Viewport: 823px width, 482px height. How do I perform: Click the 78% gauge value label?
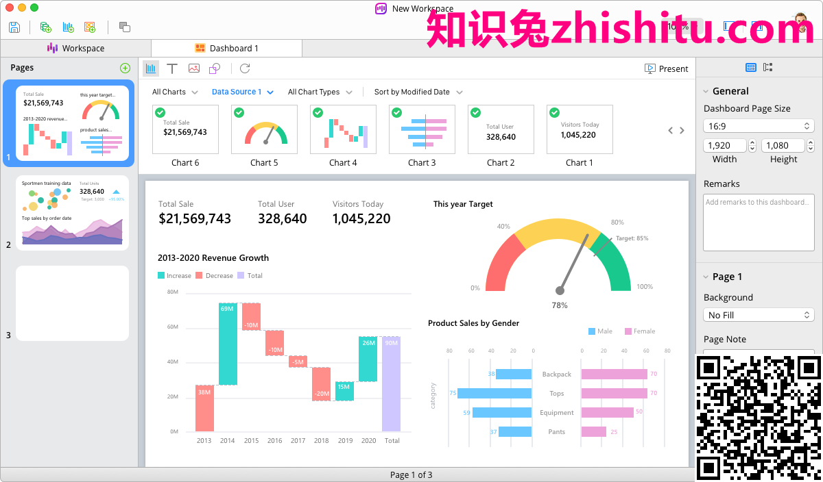point(560,305)
